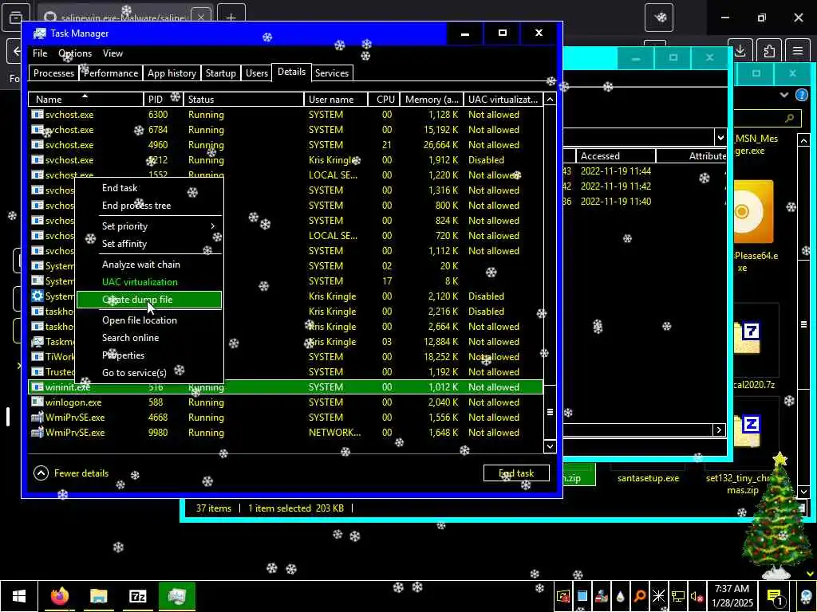This screenshot has height=612, width=817.
Task: Collapse Task Manager with Fewer details
Action: [x=71, y=473]
